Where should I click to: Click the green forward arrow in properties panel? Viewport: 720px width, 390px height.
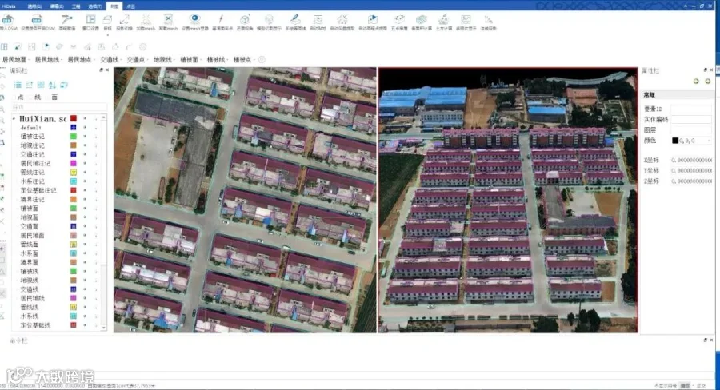pyautogui.click(x=708, y=82)
